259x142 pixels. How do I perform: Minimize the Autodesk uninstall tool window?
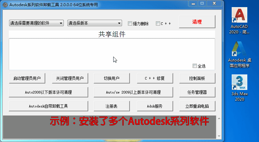(193, 4)
